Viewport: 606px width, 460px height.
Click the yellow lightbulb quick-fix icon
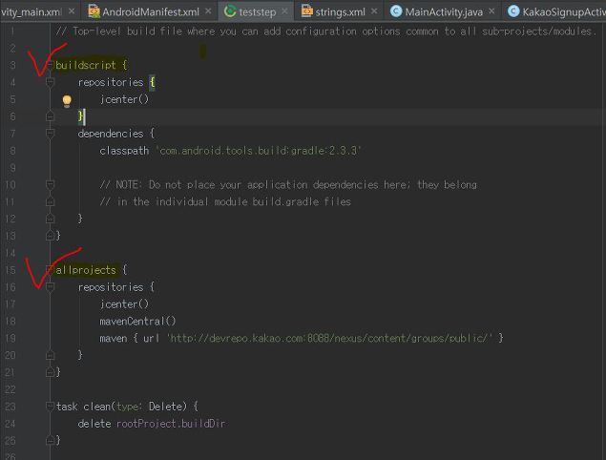pos(67,101)
